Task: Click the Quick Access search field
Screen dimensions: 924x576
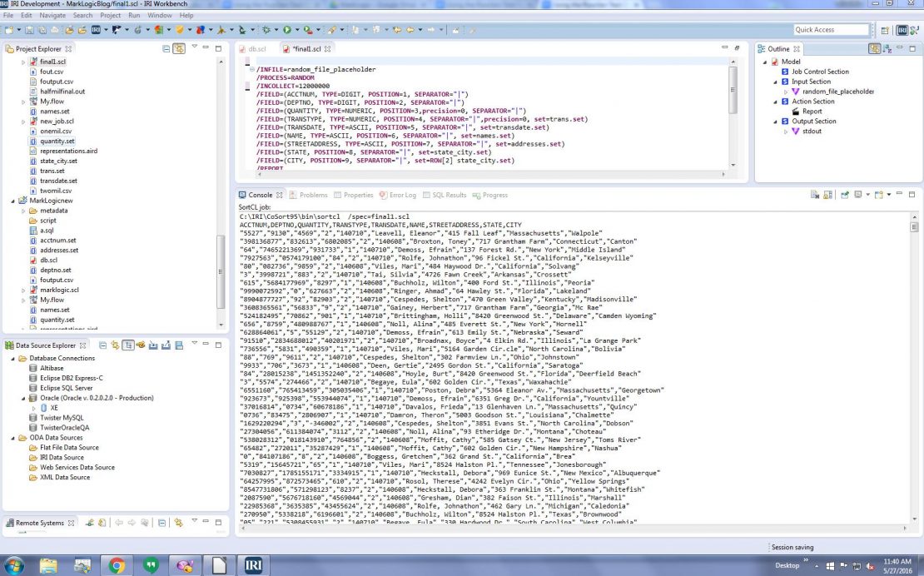Action: (831, 29)
